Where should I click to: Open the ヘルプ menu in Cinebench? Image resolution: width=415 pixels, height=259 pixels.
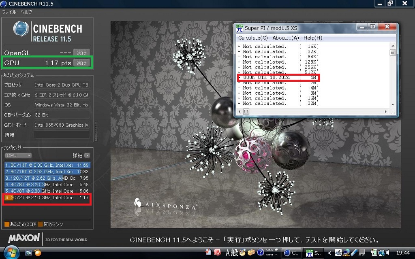pos(26,12)
